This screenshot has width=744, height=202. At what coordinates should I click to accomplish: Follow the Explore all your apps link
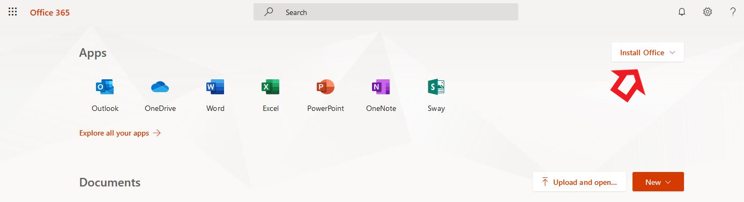[x=120, y=133]
